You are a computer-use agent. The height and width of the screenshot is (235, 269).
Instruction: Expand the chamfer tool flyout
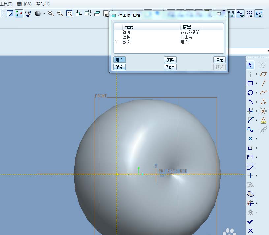click(257, 120)
